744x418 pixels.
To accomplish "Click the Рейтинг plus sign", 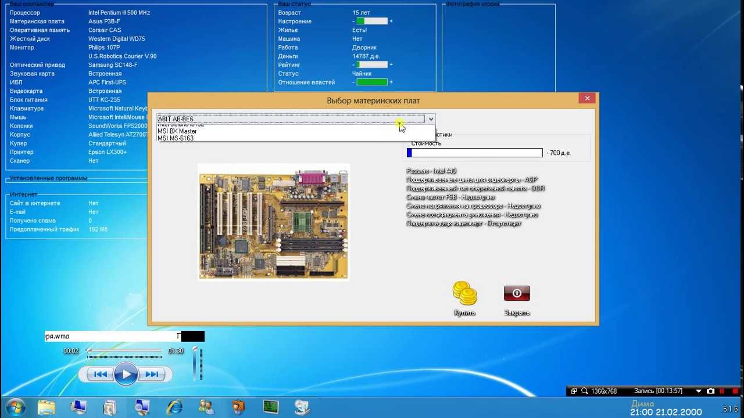I will (x=391, y=65).
